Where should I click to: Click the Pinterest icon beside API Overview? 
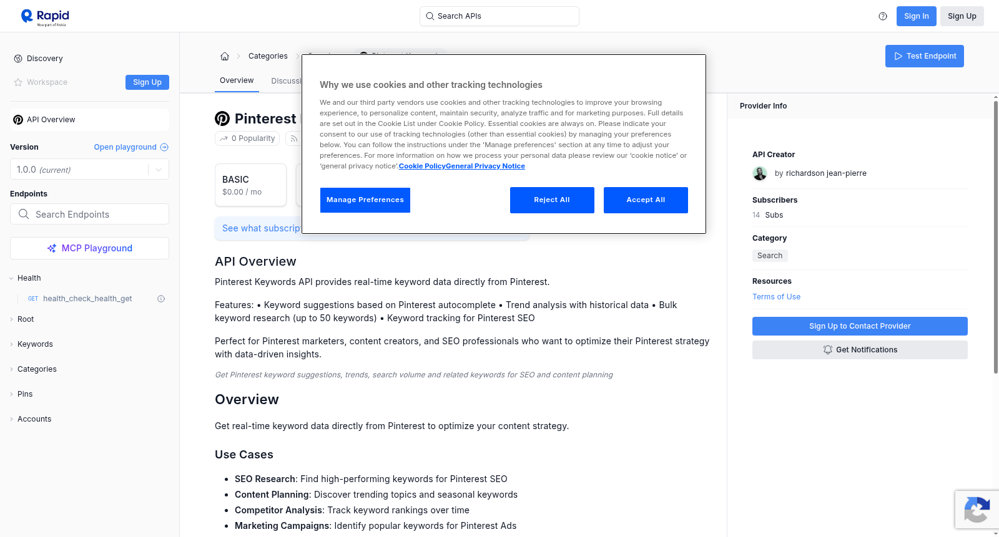click(x=18, y=120)
